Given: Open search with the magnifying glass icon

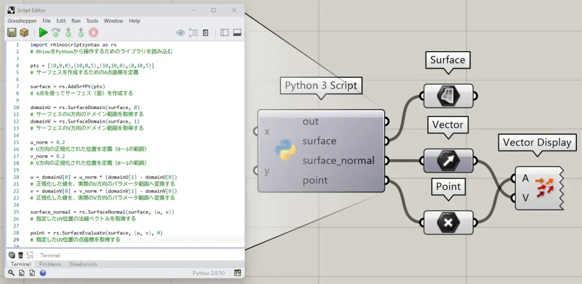Looking at the screenshot, I should (11, 273).
